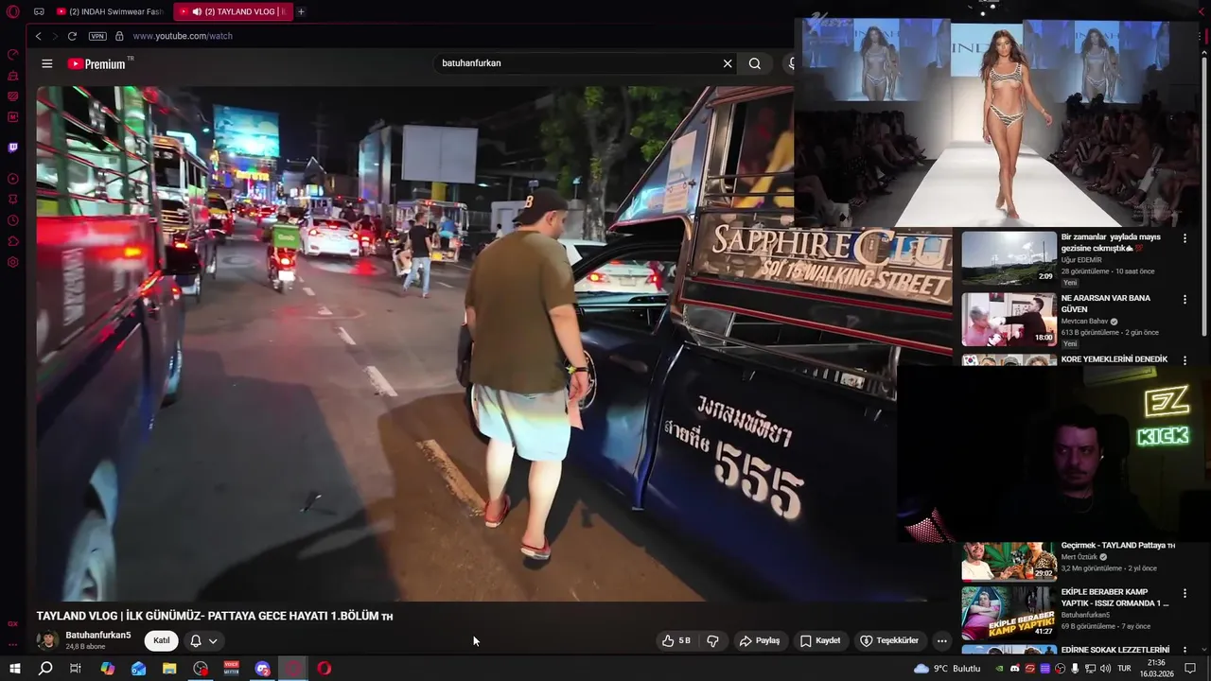This screenshot has height=681, width=1211.
Task: Open 'Bir zamanlar yaylada mayıs' video thumbnail
Action: (1009, 258)
